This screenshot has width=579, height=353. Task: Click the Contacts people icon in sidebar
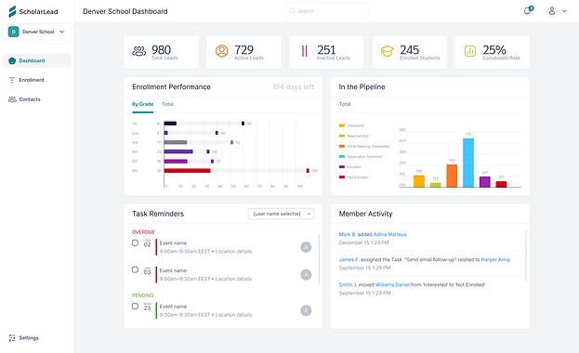(12, 99)
